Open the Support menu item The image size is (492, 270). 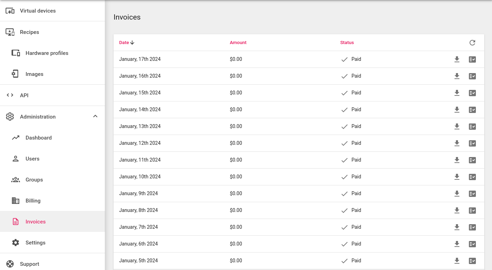(29, 264)
